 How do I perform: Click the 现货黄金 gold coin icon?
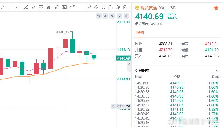(x=137, y=8)
